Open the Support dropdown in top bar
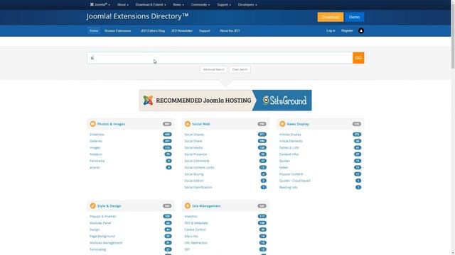This screenshot has width=455, height=255. [x=224, y=5]
